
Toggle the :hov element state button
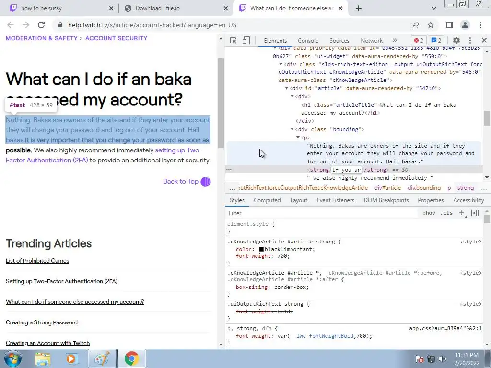point(429,213)
